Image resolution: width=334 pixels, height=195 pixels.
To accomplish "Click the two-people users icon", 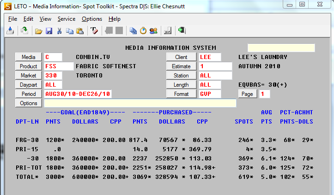I will [x=153, y=31].
